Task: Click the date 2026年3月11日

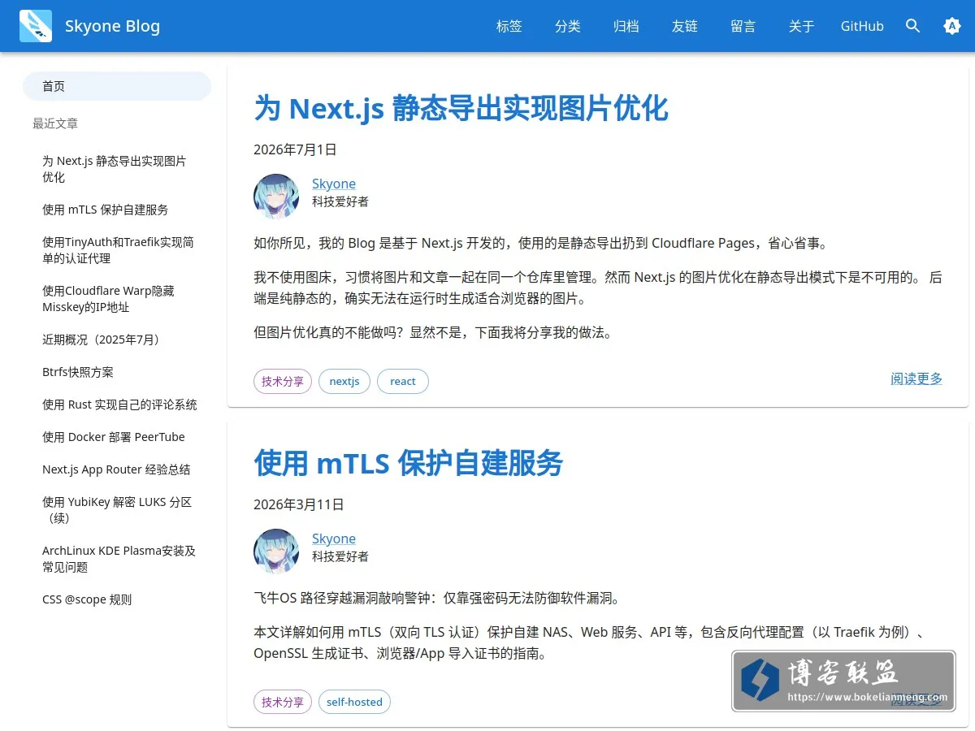Action: 299,504
